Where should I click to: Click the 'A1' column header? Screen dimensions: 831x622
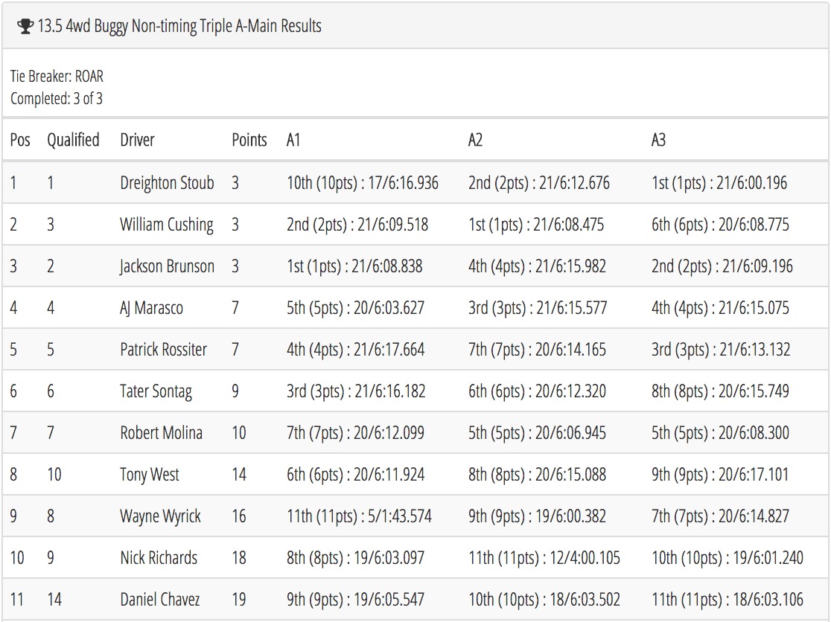293,140
